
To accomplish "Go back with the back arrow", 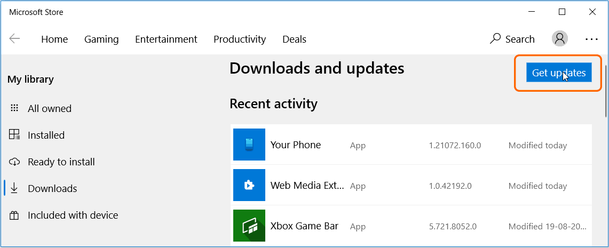I will (14, 39).
